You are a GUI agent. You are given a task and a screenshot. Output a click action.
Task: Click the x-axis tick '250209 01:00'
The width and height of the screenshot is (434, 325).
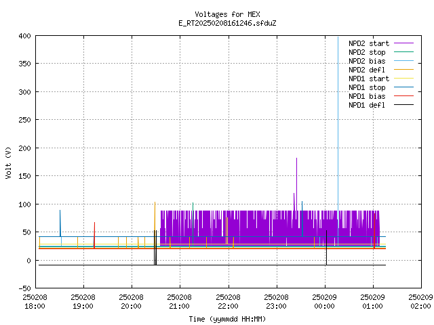pos(372,302)
